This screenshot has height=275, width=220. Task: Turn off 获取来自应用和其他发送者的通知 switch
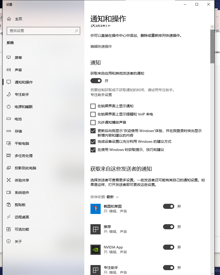click(x=96, y=81)
